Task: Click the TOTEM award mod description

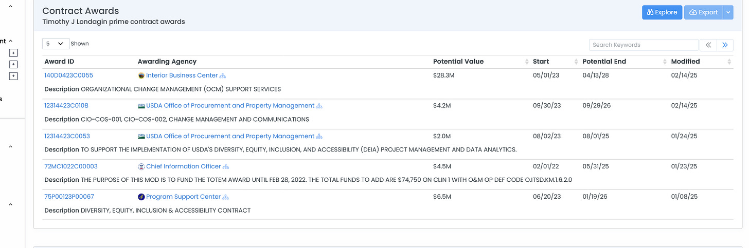Action: [x=327, y=180]
